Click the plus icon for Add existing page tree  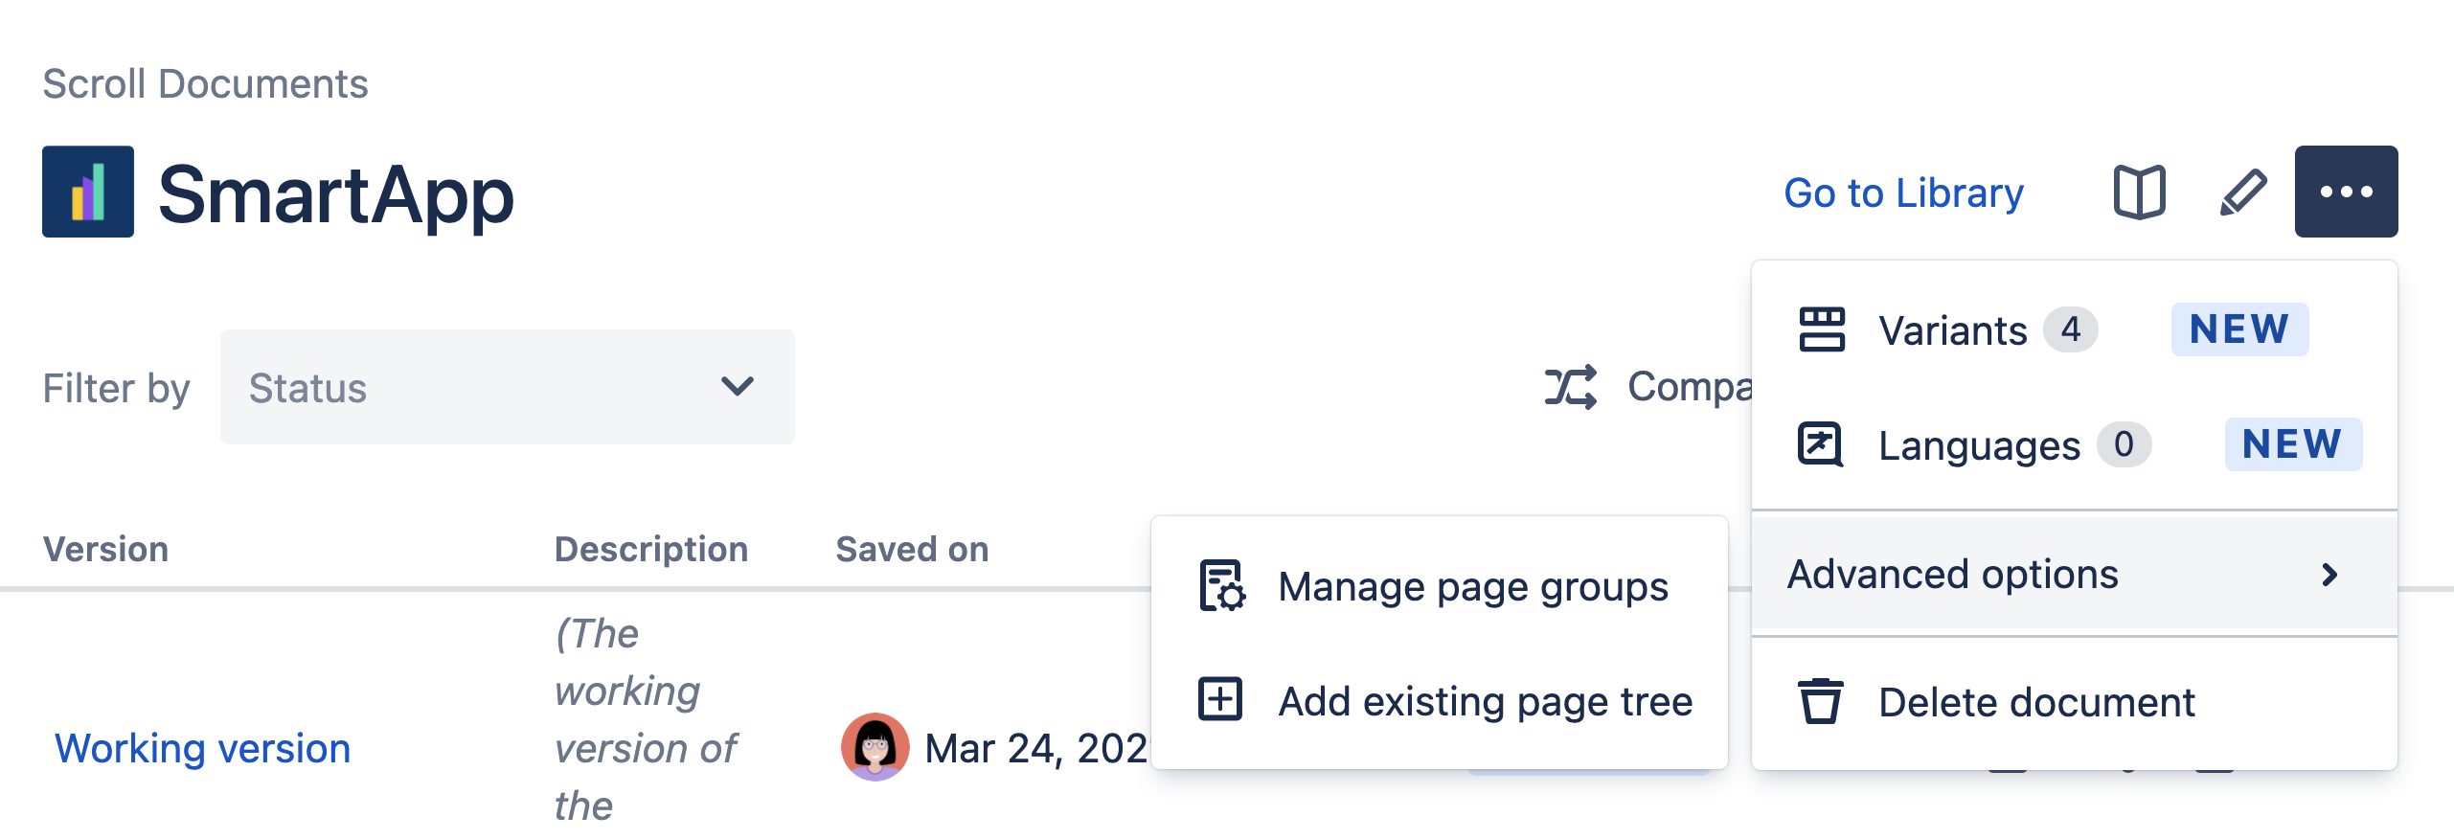pyautogui.click(x=1220, y=699)
